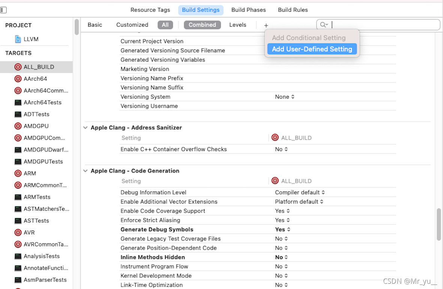
Task: Open the Resource Tags tab
Action: point(150,10)
